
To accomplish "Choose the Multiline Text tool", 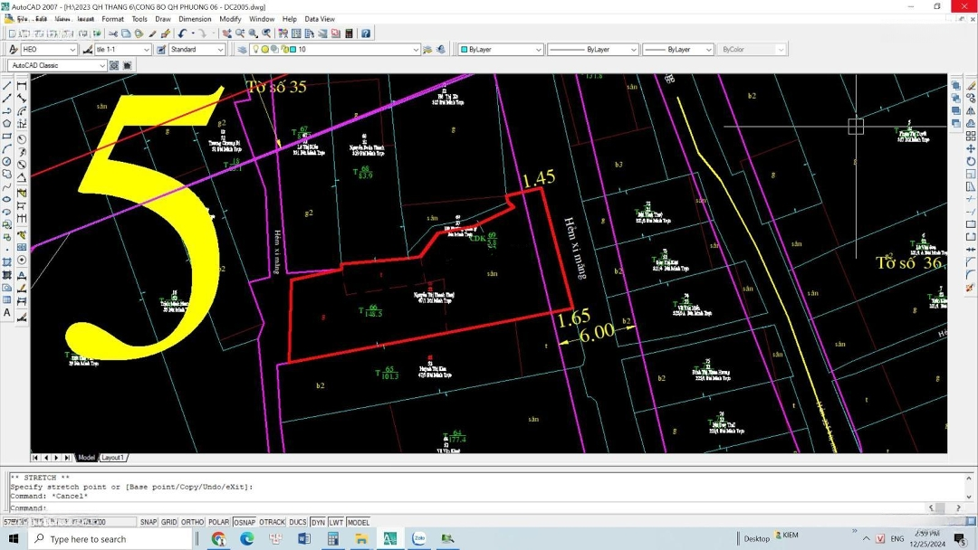I will [x=7, y=312].
